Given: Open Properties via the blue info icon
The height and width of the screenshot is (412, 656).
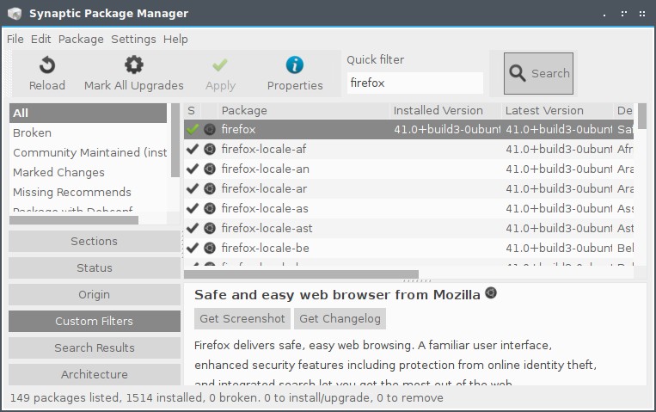Looking at the screenshot, I should (295, 65).
